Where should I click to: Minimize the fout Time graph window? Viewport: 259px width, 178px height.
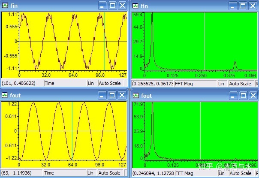102,95
